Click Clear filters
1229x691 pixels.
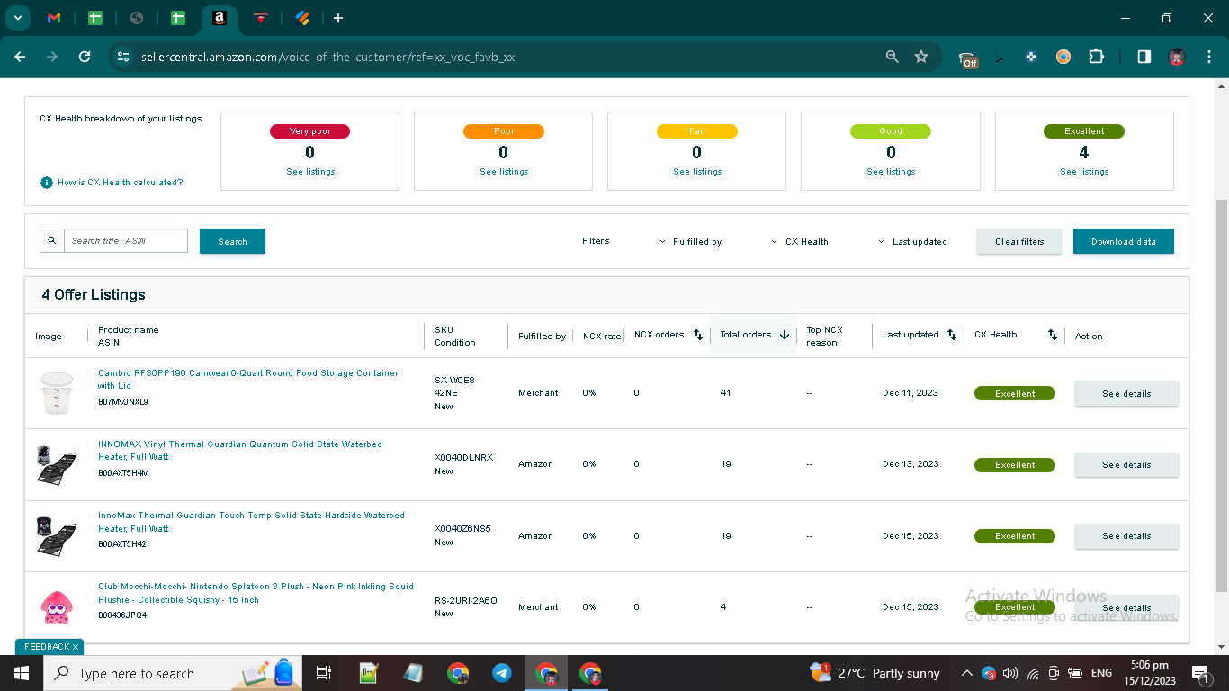(x=1019, y=241)
